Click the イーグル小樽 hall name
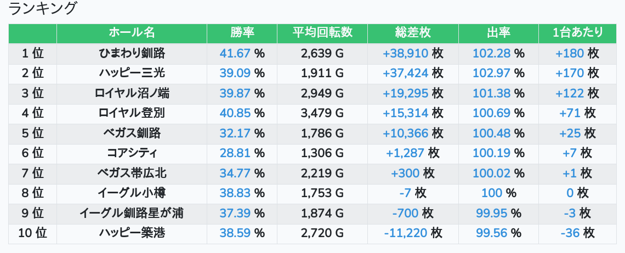Screen dimensions: 625x253 tap(132, 193)
